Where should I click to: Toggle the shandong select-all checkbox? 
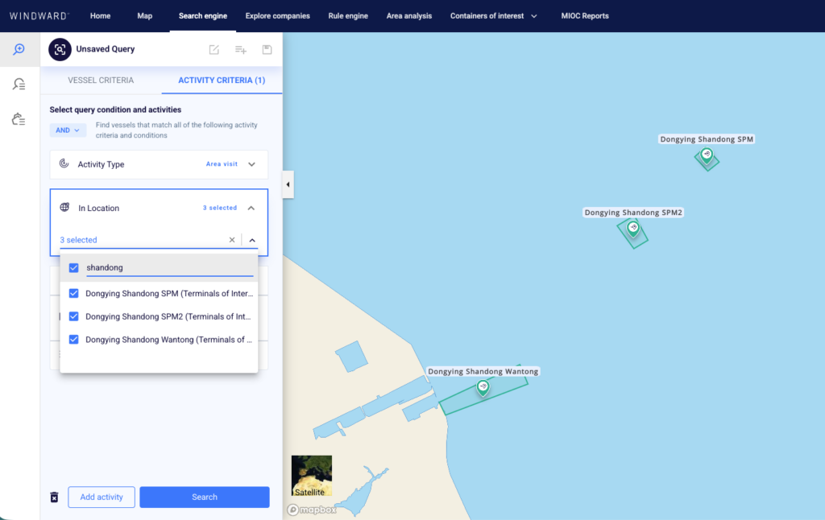[73, 267]
